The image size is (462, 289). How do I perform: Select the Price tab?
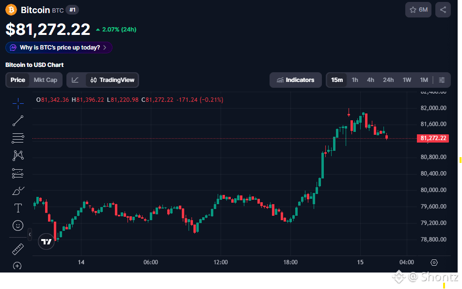coord(17,80)
